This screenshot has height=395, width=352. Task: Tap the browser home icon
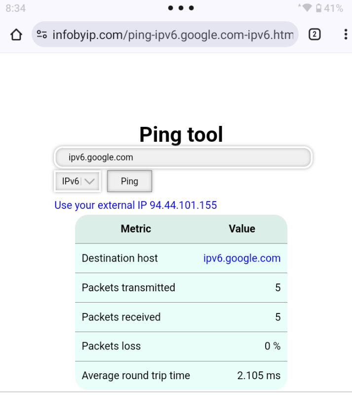point(16,35)
